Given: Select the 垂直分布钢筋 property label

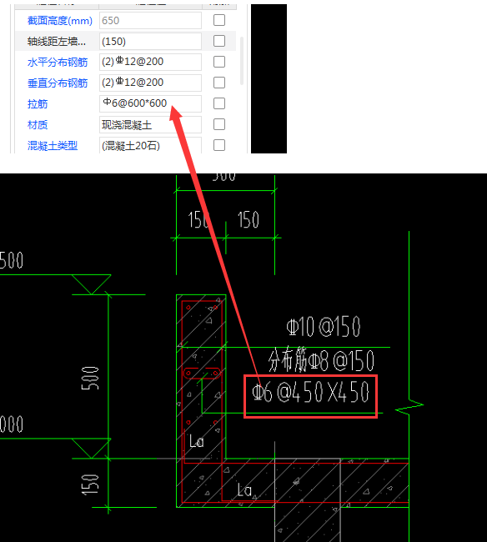Looking at the screenshot, I should [x=58, y=83].
